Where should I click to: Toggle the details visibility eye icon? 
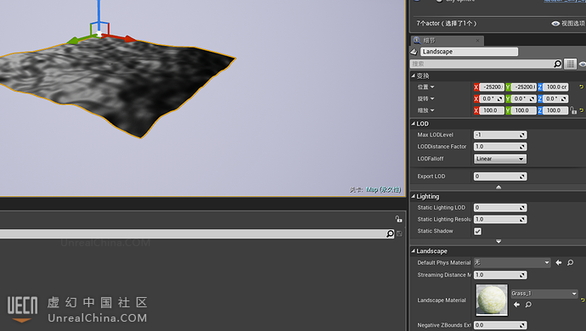pos(583,65)
